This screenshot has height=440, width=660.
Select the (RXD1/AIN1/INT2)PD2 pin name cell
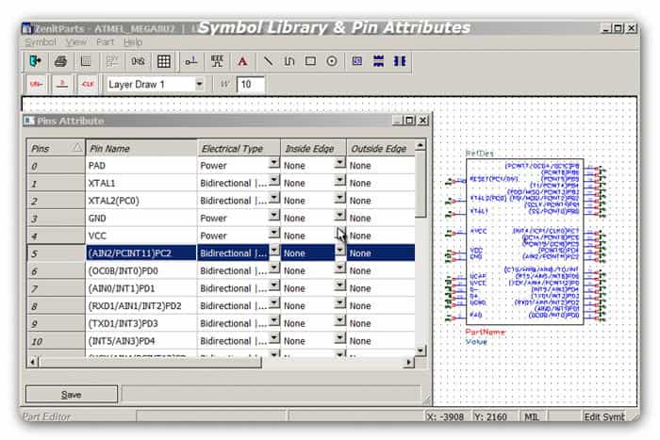(141, 306)
